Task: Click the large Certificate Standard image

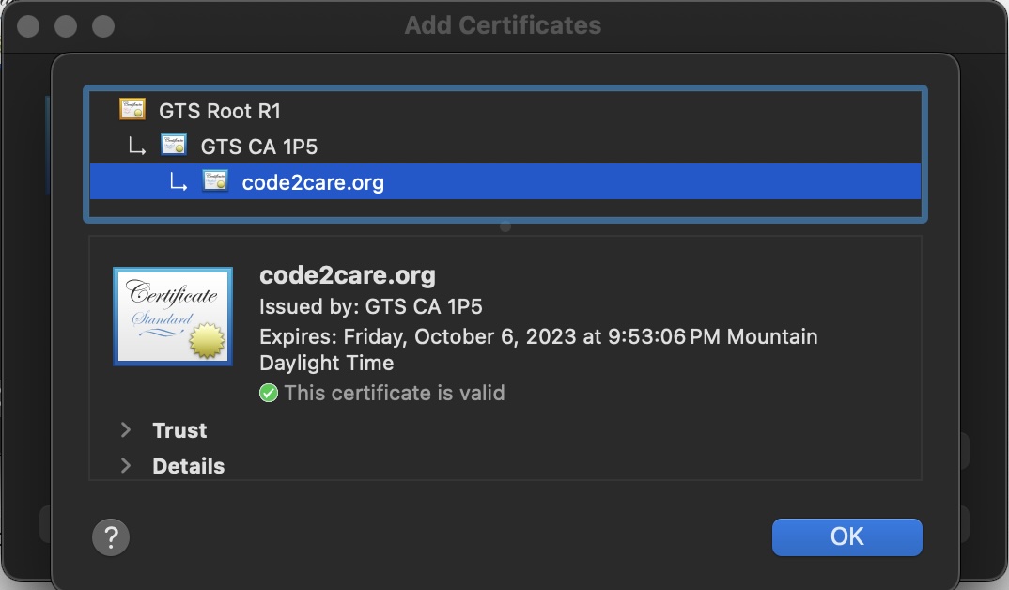Action: [172, 316]
